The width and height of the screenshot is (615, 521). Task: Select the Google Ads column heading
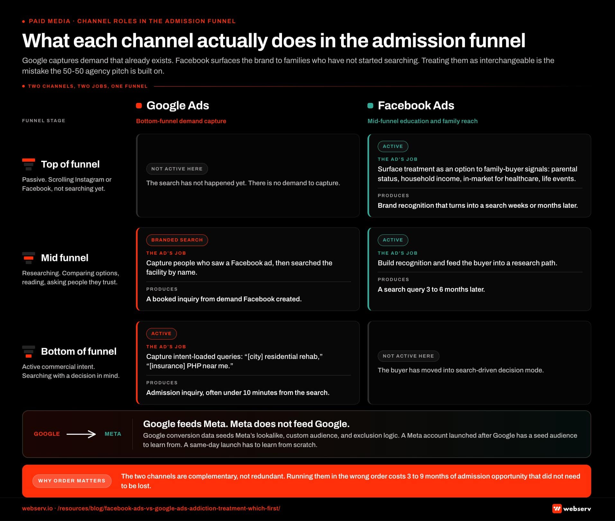178,105
